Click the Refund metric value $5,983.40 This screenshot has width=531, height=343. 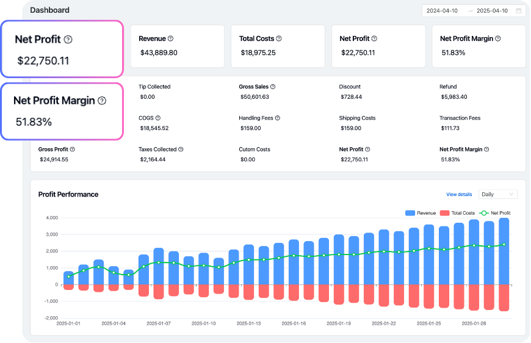453,97
